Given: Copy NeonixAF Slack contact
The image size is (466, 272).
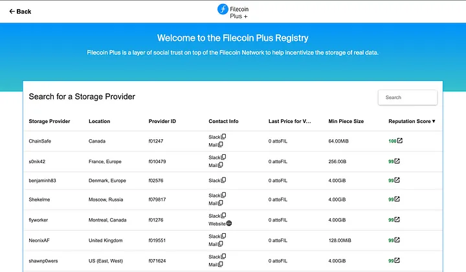Looking at the screenshot, I should coord(223,236).
